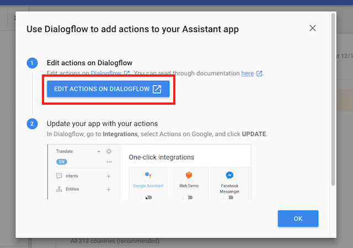The image size is (353, 248).
Task: Open the Dialogflow hyperlink in step 1
Action: coord(106,73)
